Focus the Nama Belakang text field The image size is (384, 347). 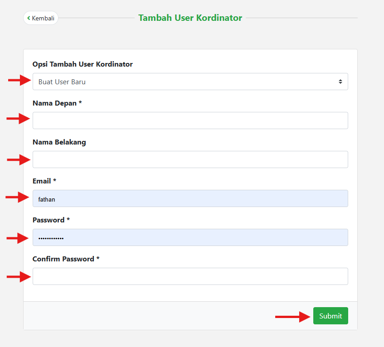point(190,159)
